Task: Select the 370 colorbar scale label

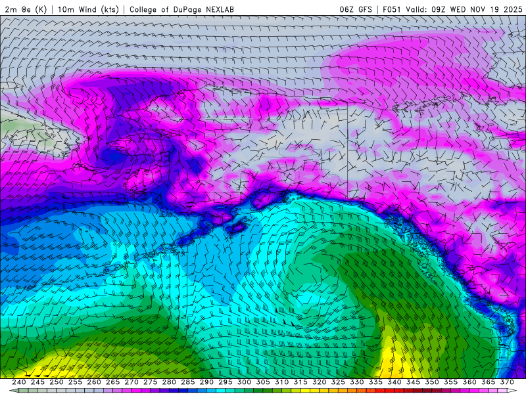Action: click(507, 382)
